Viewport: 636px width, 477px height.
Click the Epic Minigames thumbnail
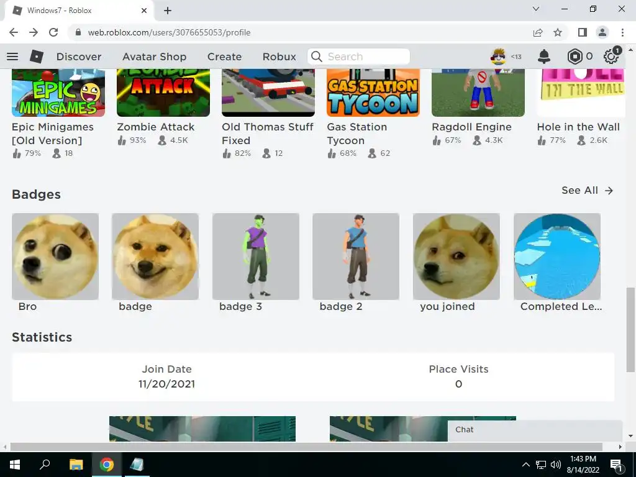pyautogui.click(x=58, y=93)
